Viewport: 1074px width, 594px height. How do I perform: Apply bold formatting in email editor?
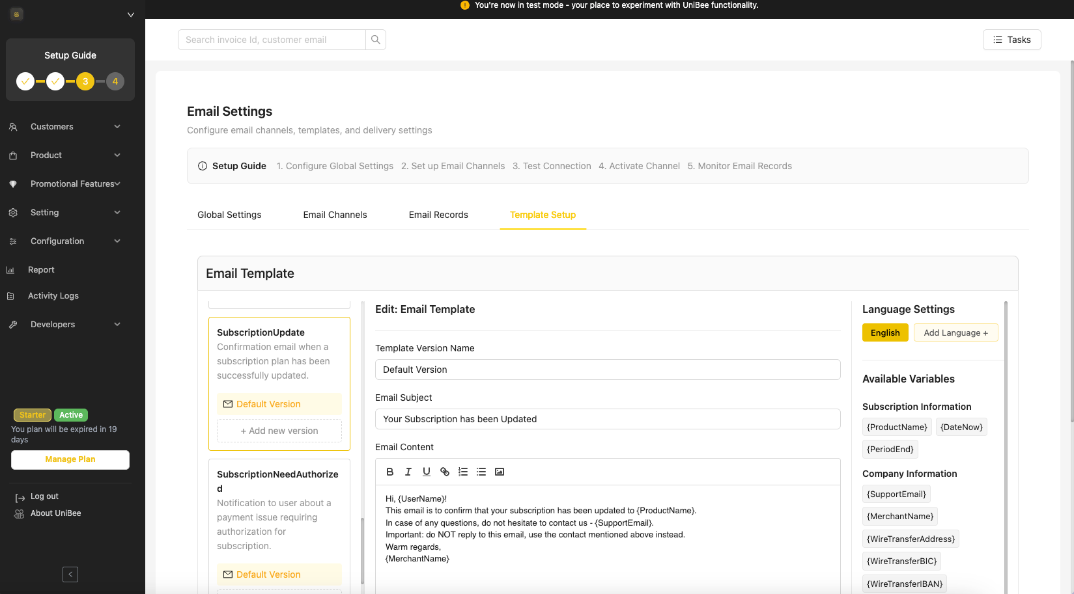[x=389, y=472]
